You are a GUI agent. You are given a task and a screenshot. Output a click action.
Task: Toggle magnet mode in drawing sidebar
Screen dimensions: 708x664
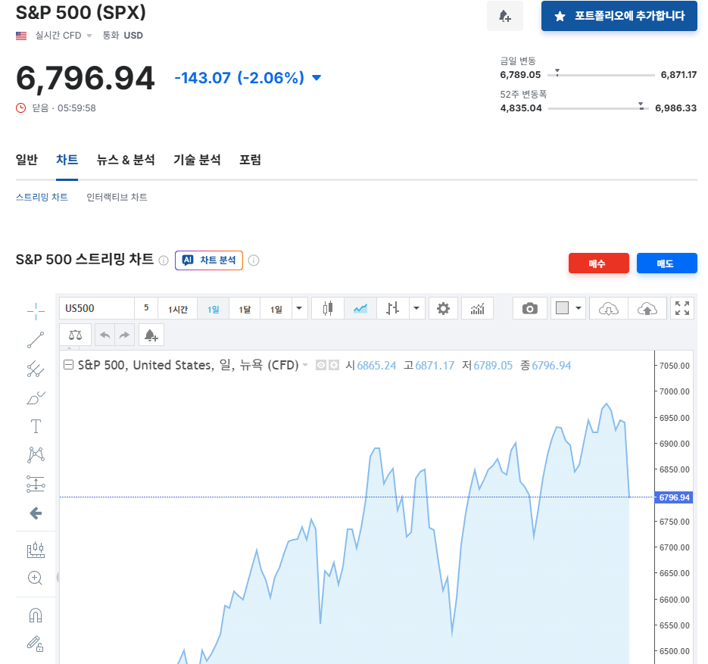[36, 616]
